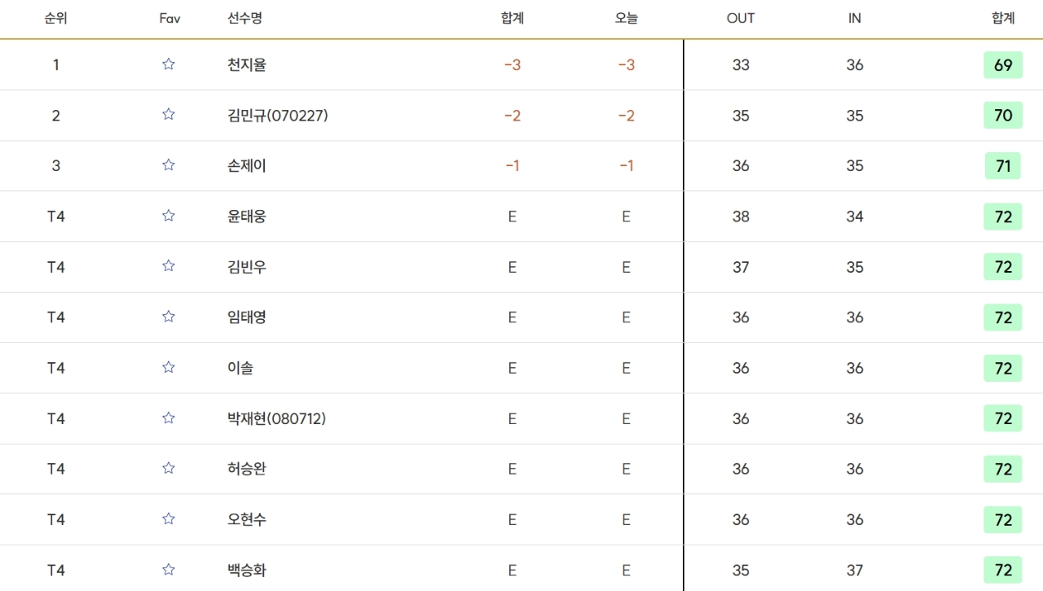This screenshot has width=1043, height=591.
Task: Add 이솔 to favorites with star
Action: point(169,367)
